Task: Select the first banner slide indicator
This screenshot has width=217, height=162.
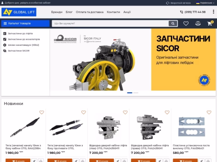Action: (130, 93)
